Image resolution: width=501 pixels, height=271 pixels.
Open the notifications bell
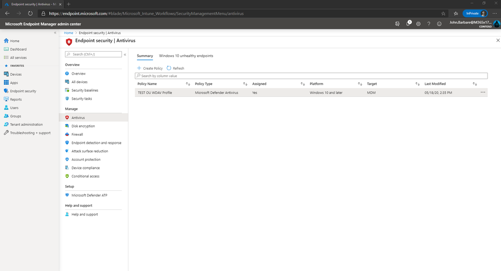(408, 24)
